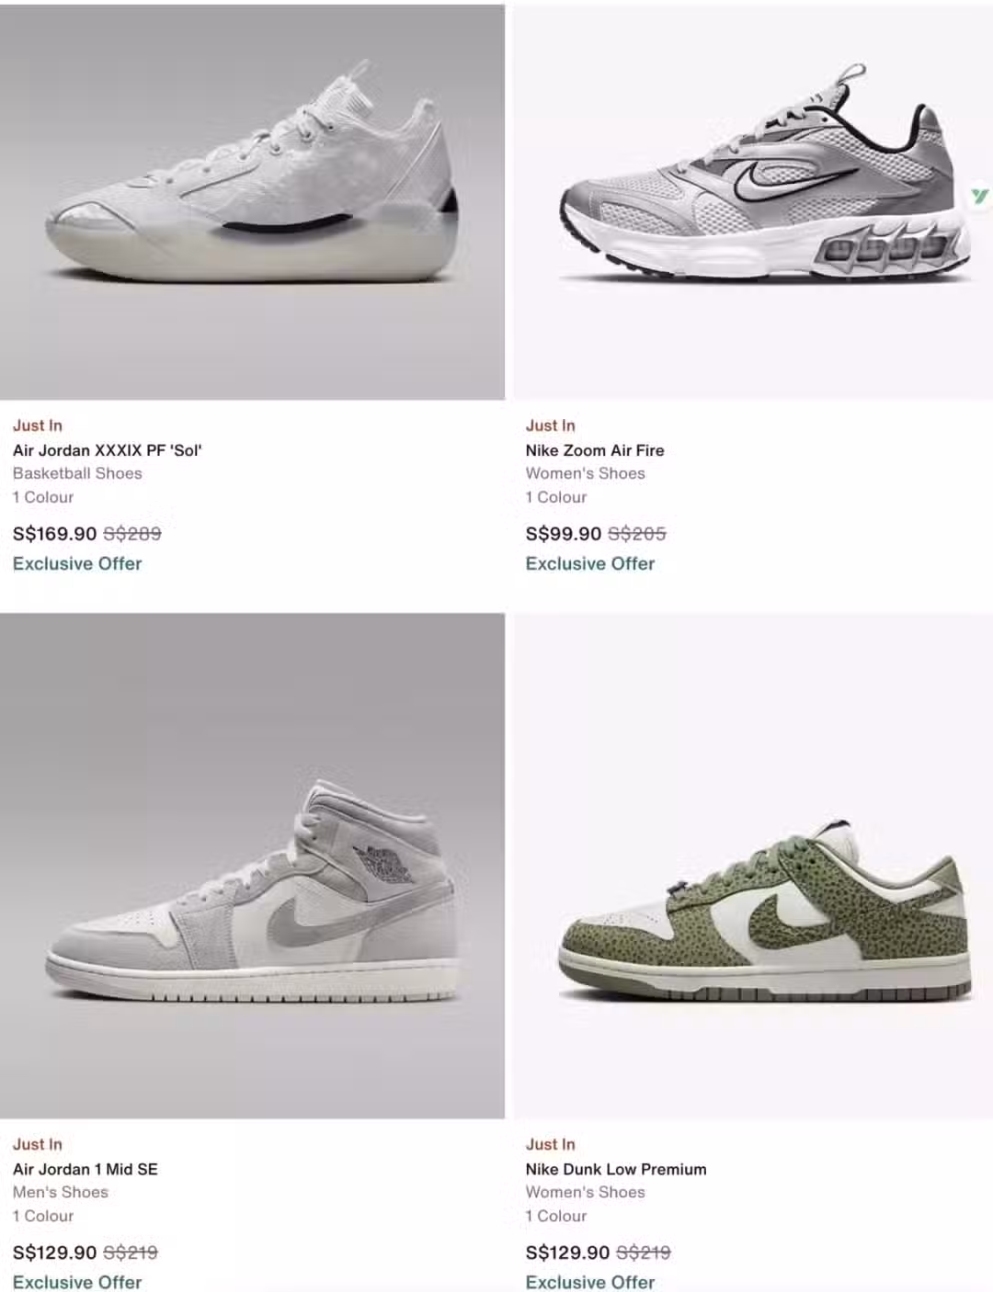
Task: Click Just In label above Nike Dunk Low
Action: 551,1144
